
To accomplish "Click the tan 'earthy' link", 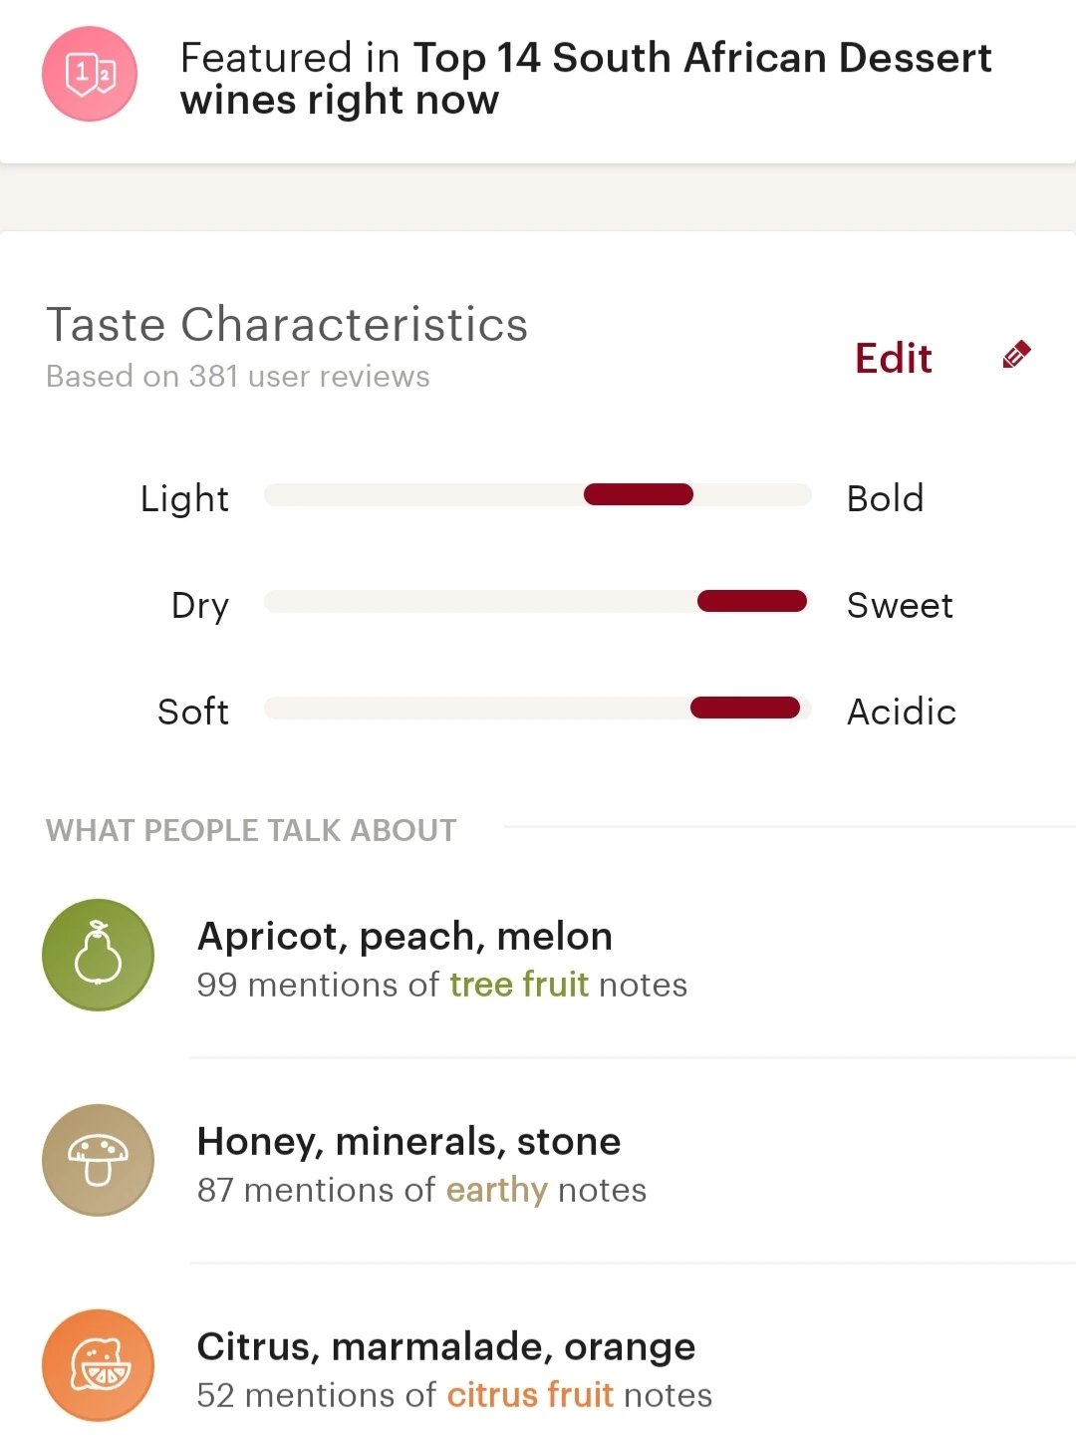I will [x=496, y=1190].
